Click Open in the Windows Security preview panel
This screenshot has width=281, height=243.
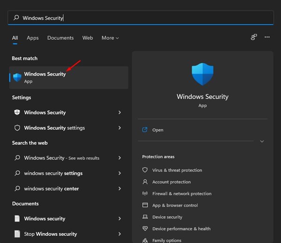coord(157,130)
